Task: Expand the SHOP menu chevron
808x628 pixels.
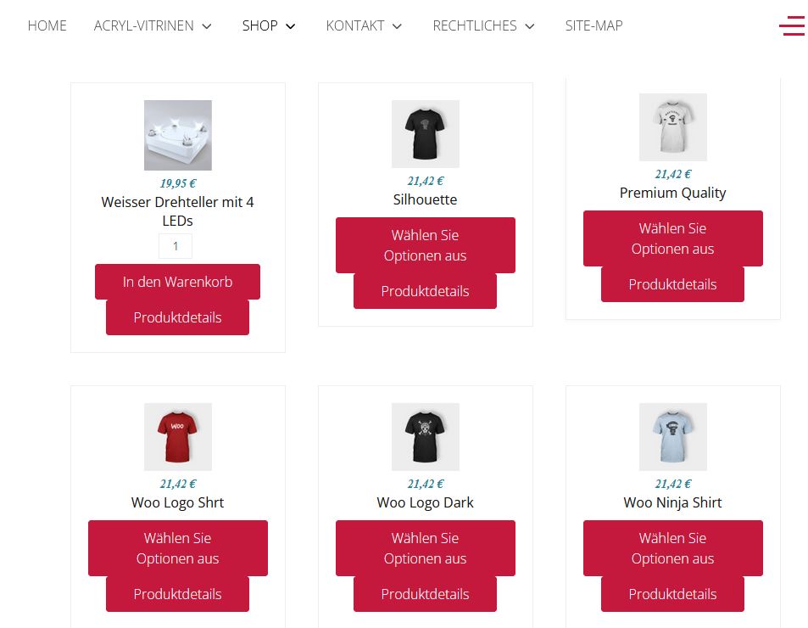Action: (x=291, y=26)
